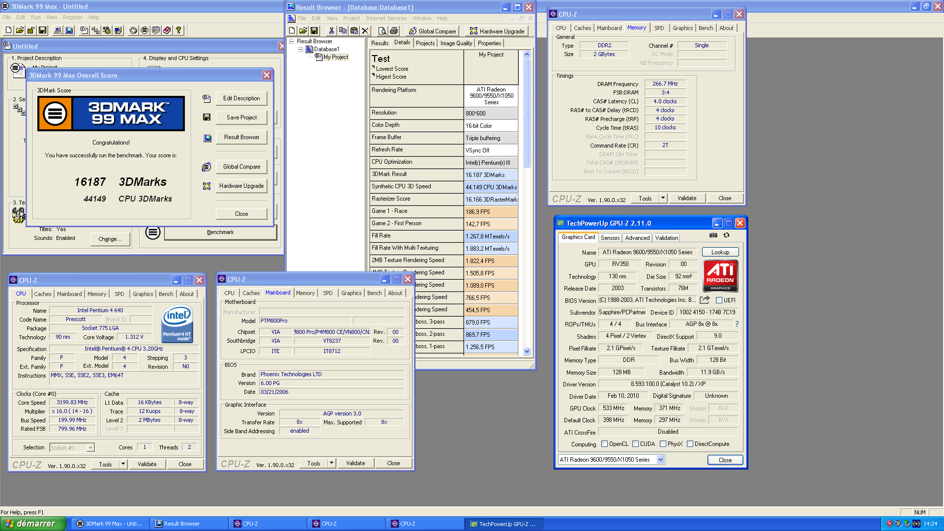
Task: Click the Save floppy icon in 3DMark toolbar
Action: click(x=42, y=30)
